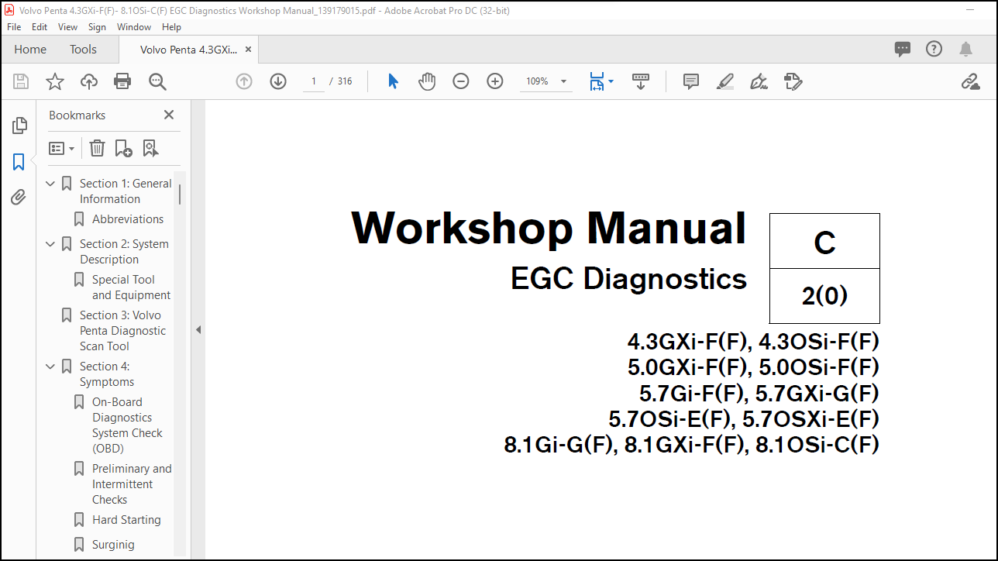Click the bookmarks panel vertical scrollbar

pos(180,194)
